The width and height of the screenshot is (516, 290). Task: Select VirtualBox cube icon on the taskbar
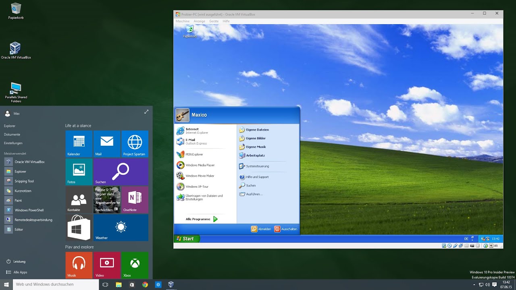pos(171,284)
